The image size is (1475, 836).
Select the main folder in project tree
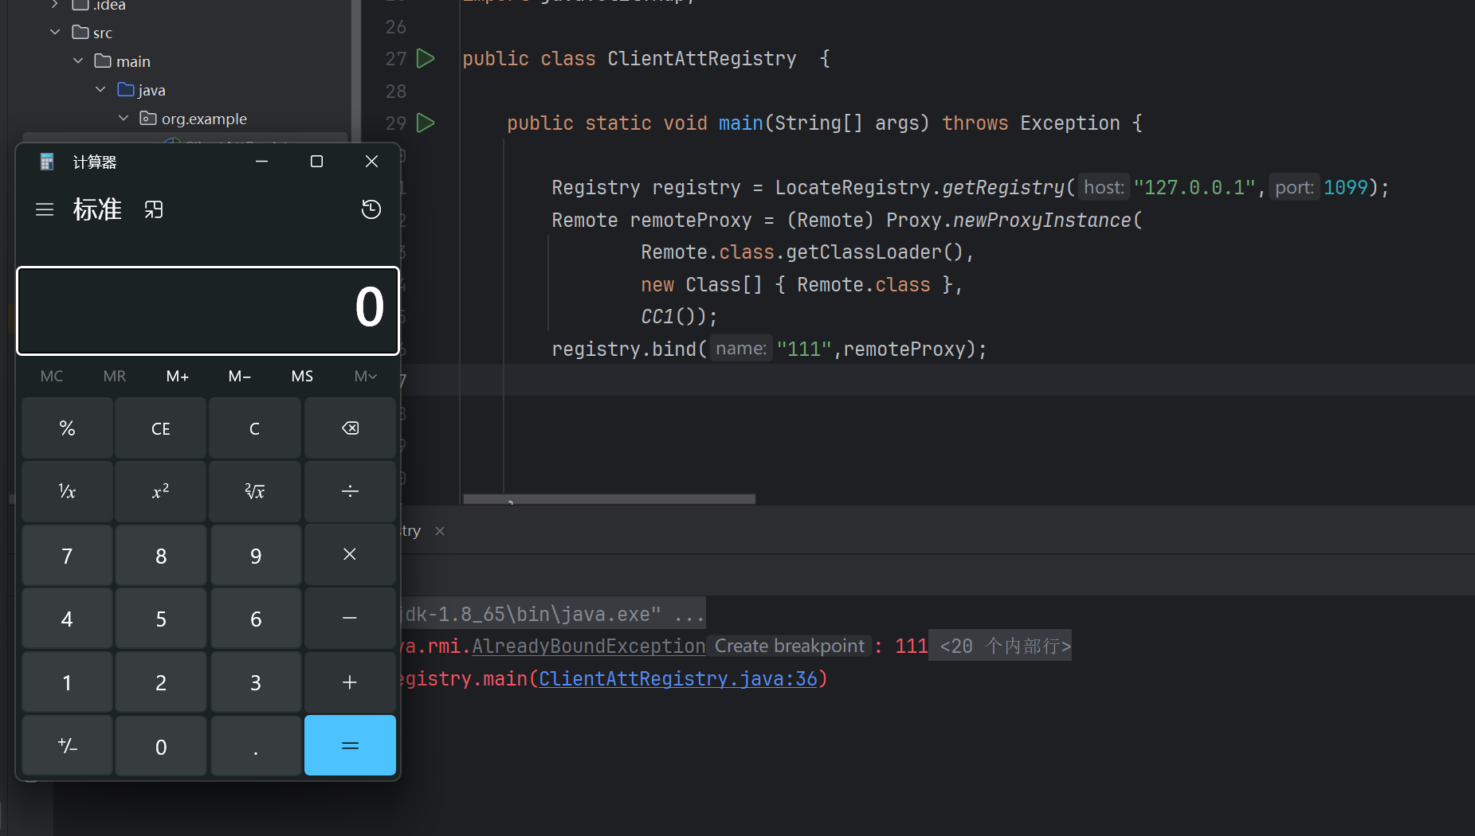pyautogui.click(x=132, y=61)
